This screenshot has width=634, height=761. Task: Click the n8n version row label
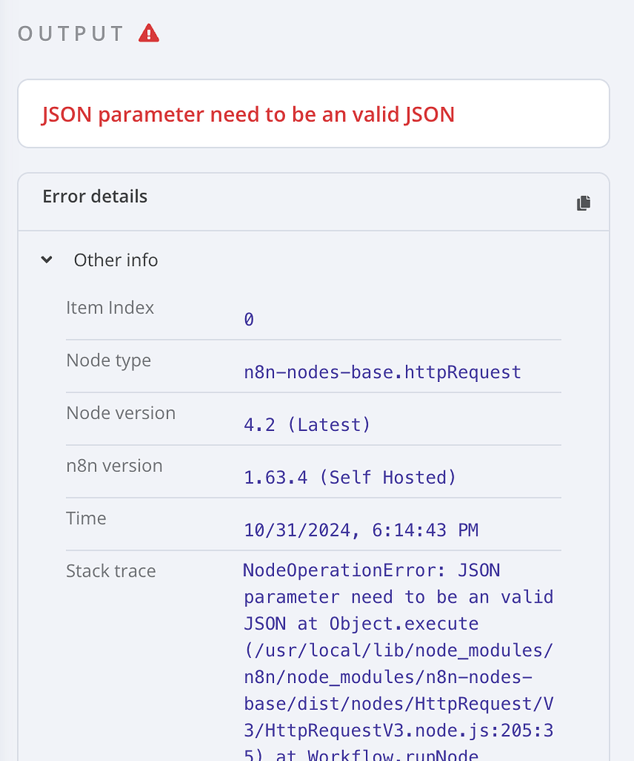tap(114, 465)
